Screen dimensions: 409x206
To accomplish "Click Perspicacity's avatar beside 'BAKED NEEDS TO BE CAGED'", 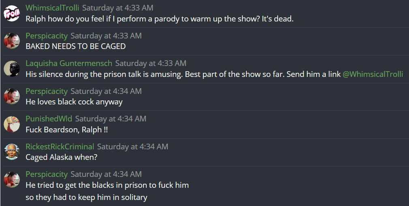I will [12, 41].
